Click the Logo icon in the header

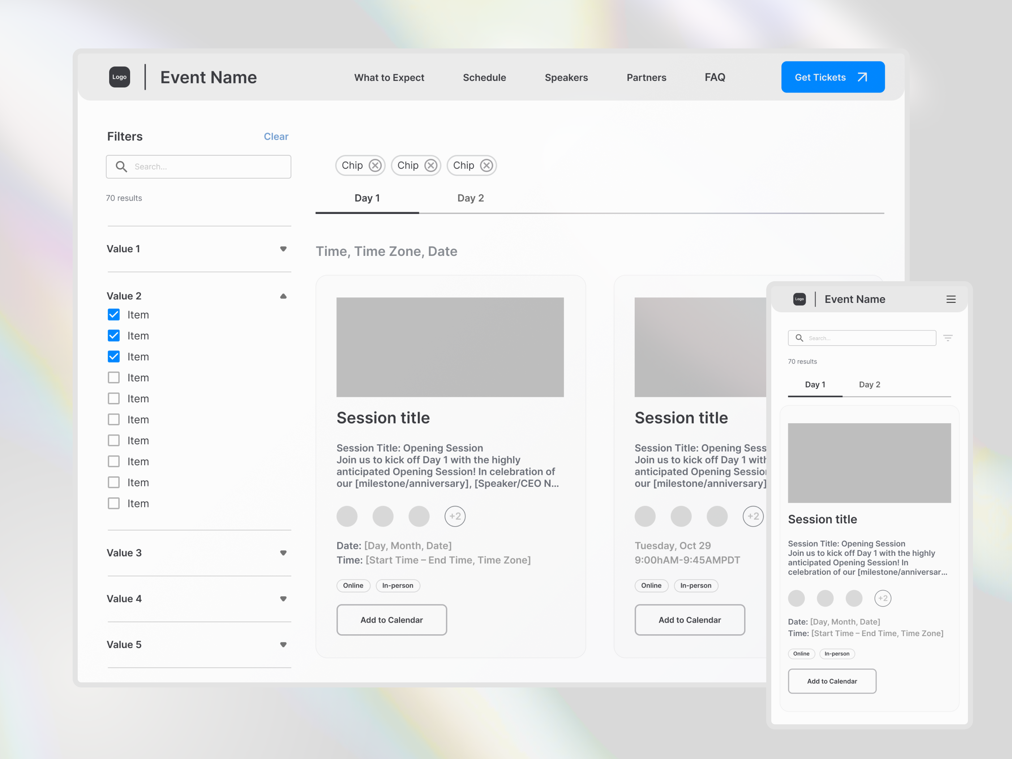coord(119,77)
